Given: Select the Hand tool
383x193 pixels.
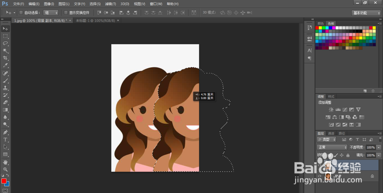Looking at the screenshot, I should [5, 162].
